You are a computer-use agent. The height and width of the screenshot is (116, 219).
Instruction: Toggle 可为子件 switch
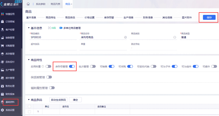click(175, 66)
